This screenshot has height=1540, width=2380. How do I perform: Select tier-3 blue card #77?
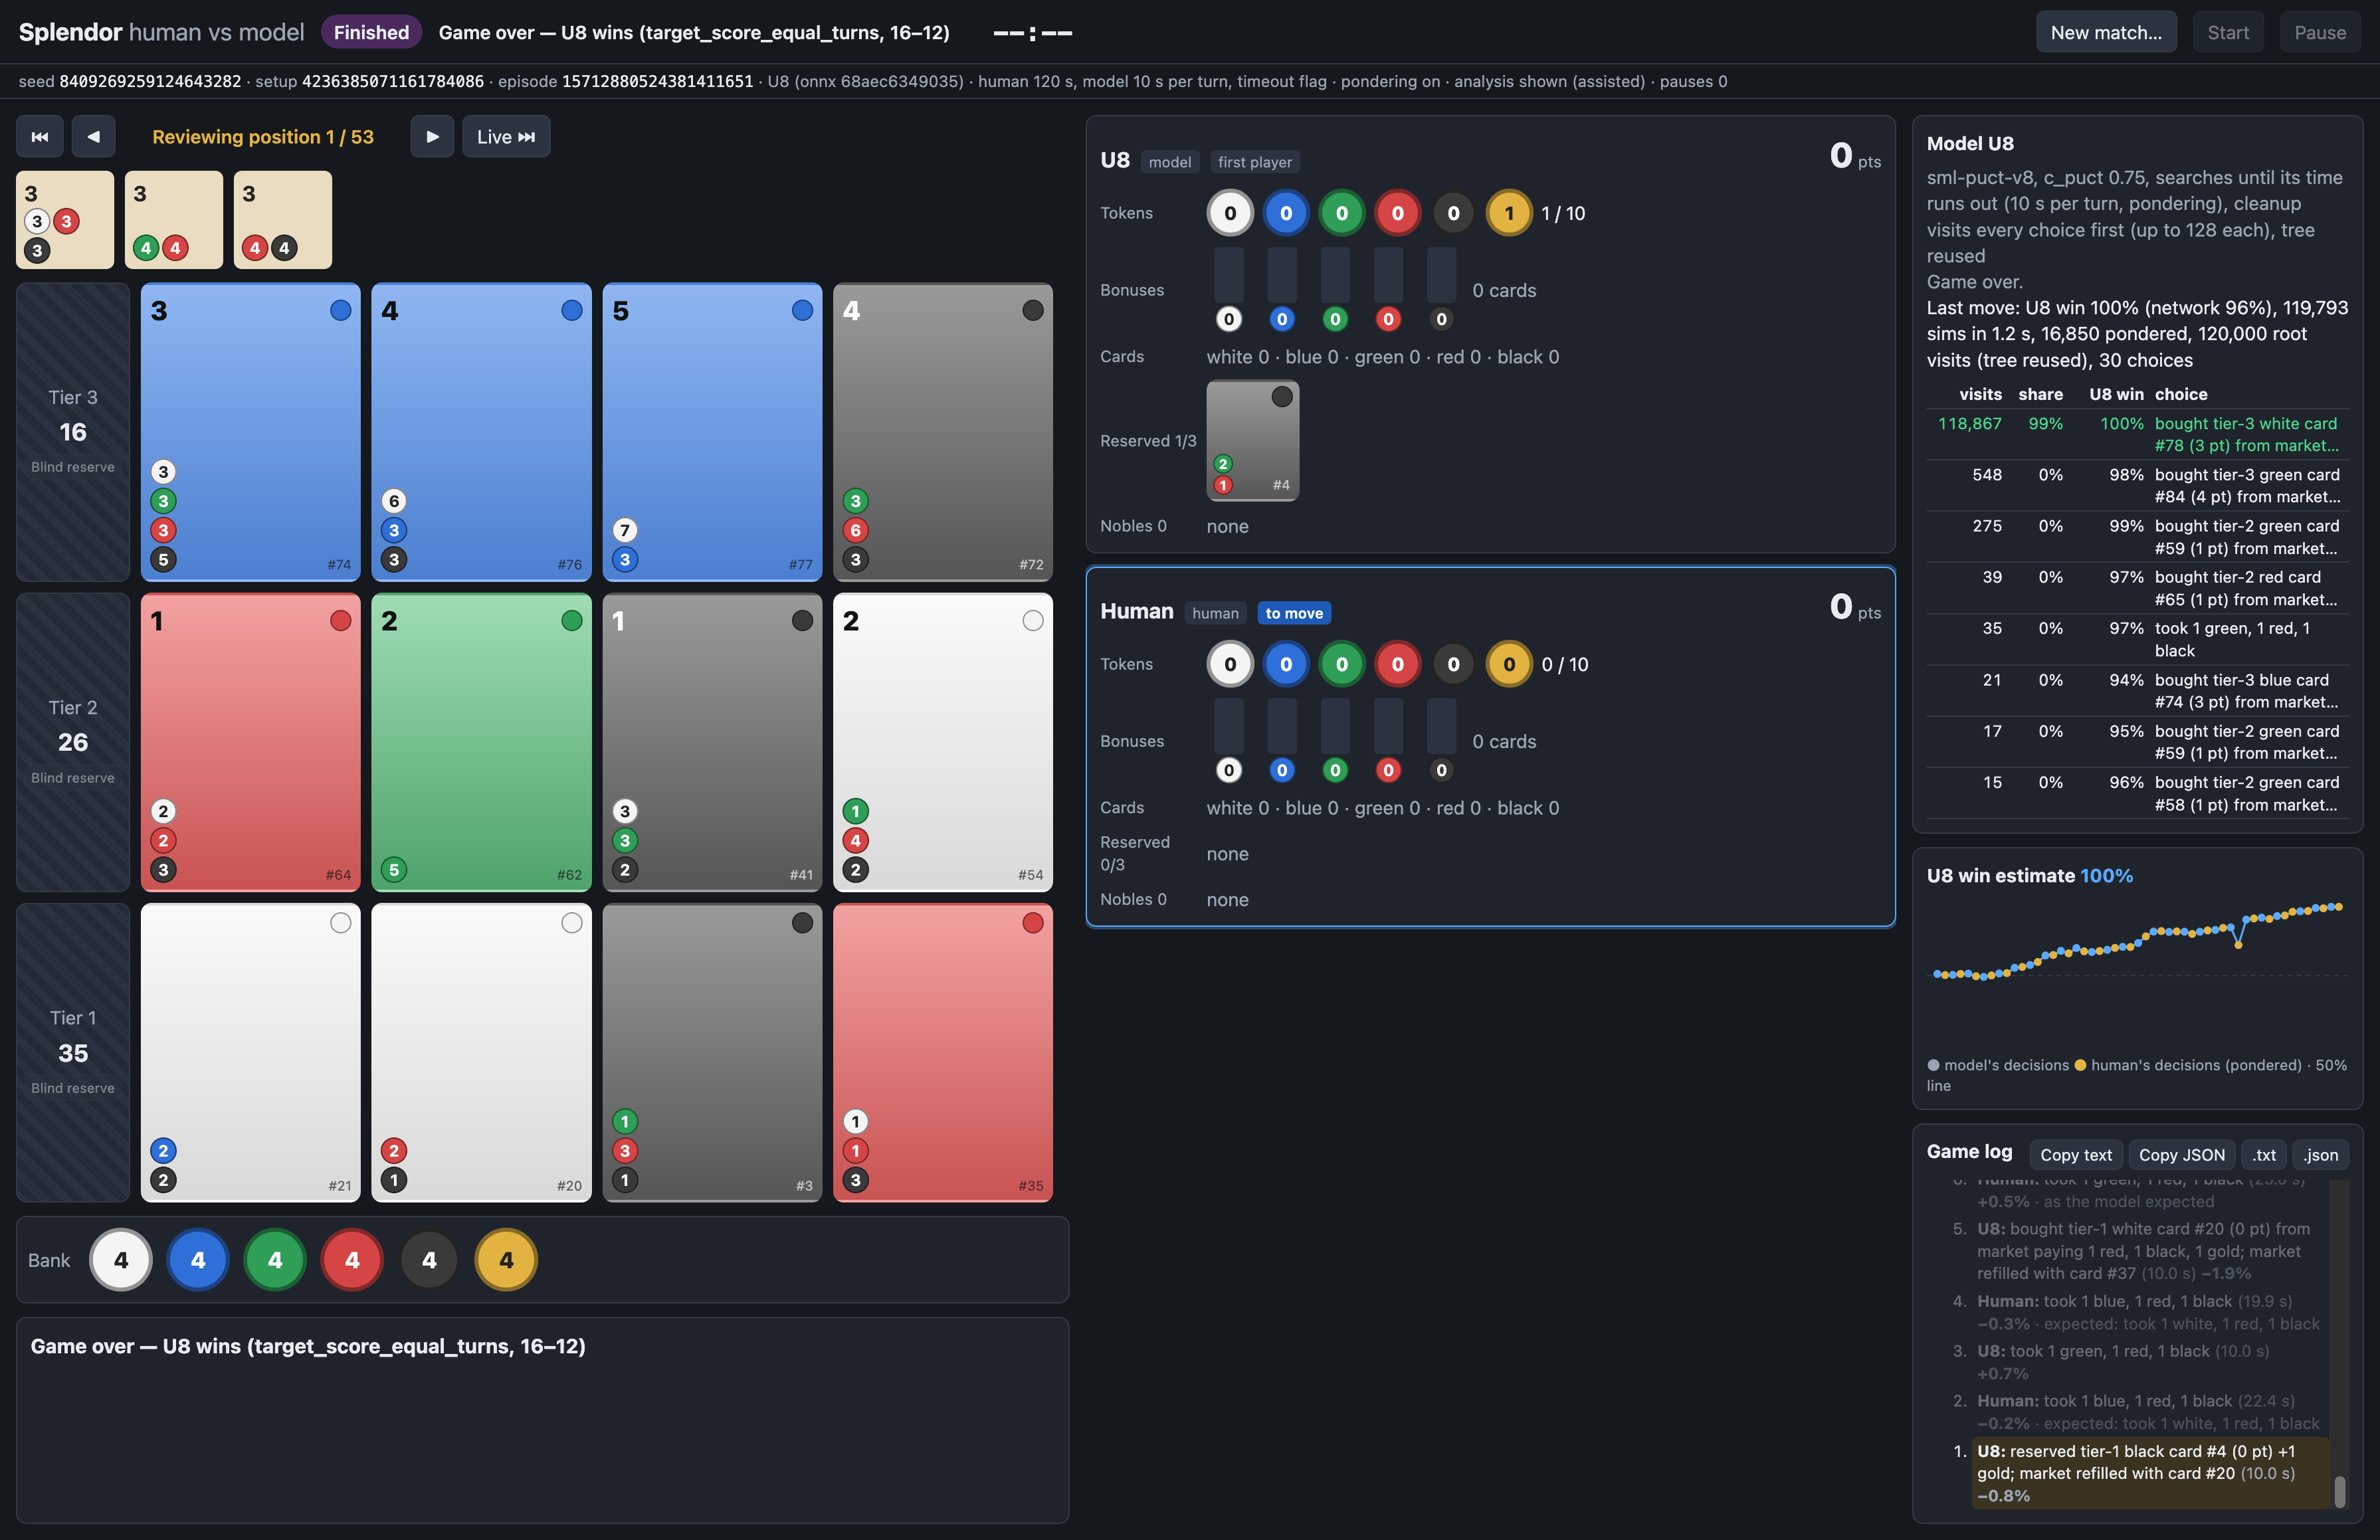[712, 432]
